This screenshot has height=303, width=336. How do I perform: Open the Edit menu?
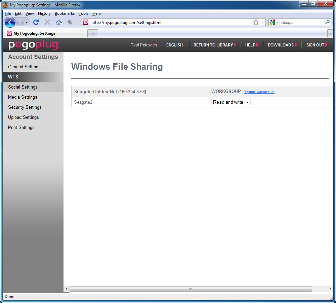18,13
